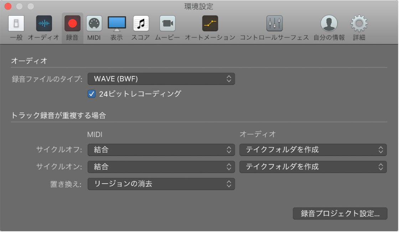
Task: Open the コントロールサーフェス faders icon
Action: pos(274,23)
